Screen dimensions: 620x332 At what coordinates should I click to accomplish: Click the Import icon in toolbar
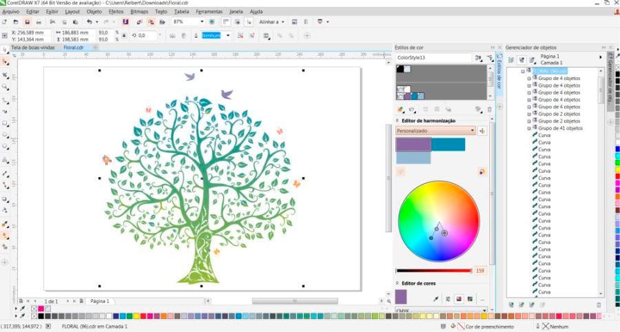pyautogui.click(x=139, y=22)
